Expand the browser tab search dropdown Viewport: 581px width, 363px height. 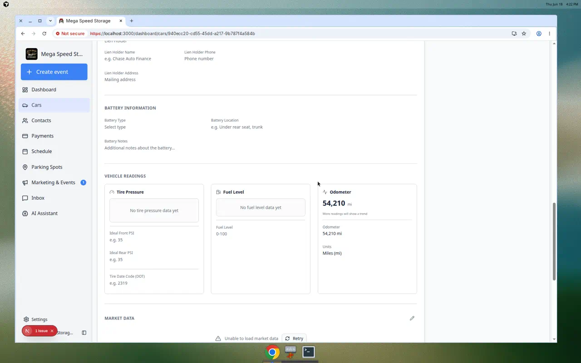tap(50, 21)
